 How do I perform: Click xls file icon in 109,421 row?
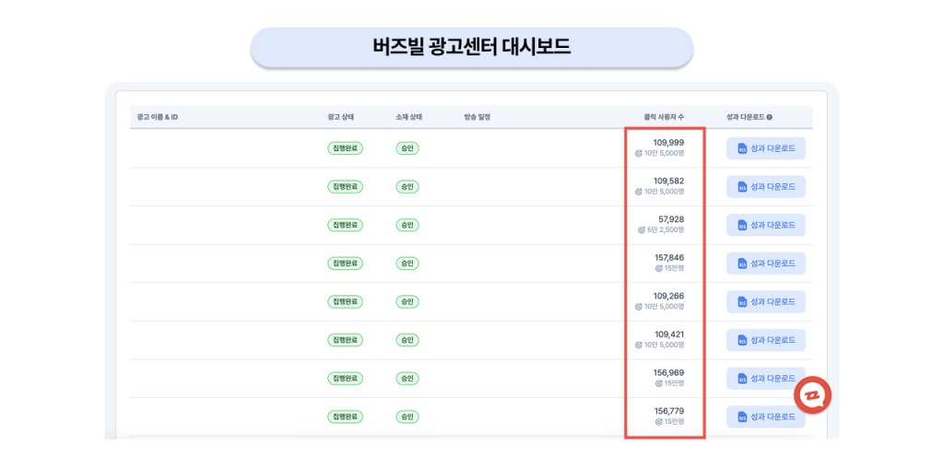(742, 340)
